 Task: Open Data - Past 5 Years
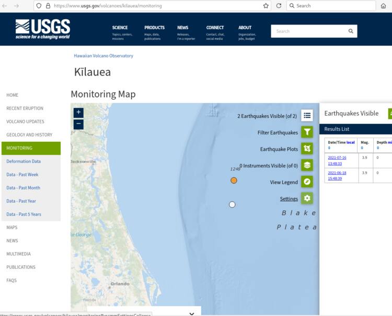pyautogui.click(x=24, y=215)
